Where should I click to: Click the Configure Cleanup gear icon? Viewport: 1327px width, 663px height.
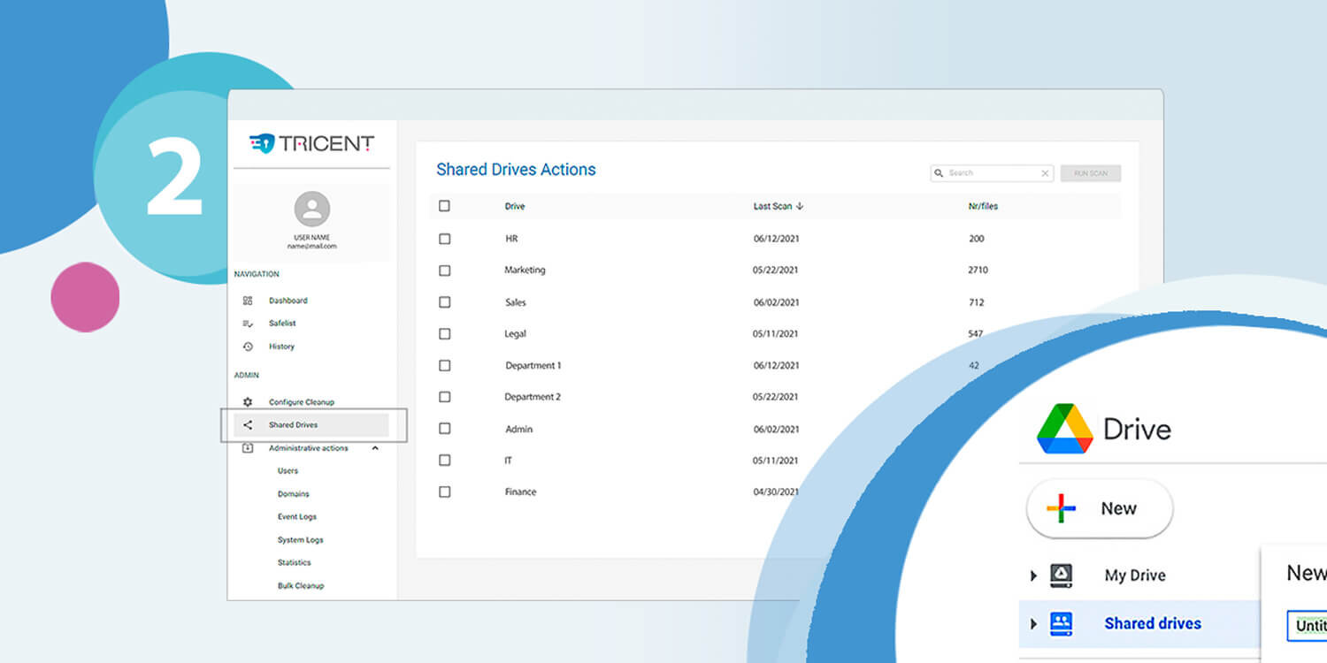[x=248, y=402]
